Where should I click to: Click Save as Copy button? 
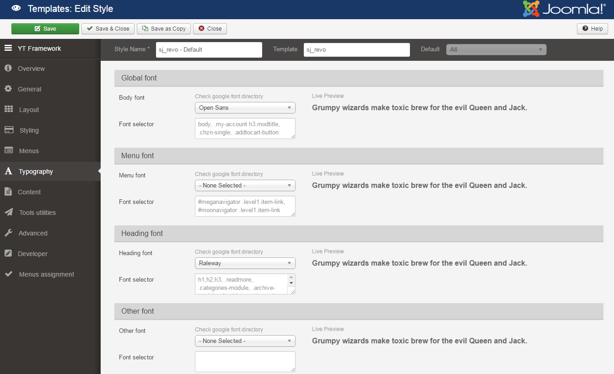pyautogui.click(x=164, y=29)
